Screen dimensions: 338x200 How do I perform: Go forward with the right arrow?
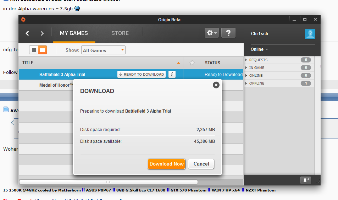click(42, 33)
